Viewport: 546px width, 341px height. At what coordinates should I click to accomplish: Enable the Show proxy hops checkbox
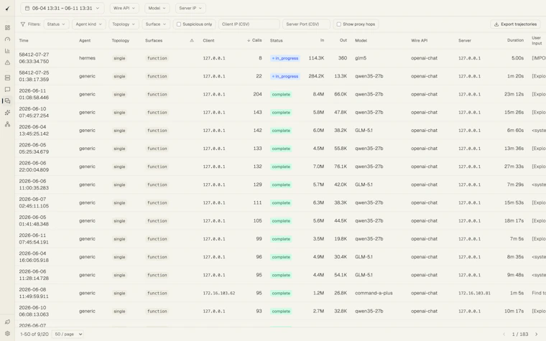click(x=339, y=24)
